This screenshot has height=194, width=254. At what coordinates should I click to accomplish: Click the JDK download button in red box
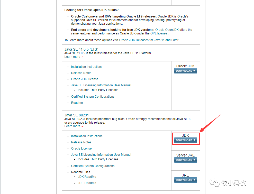pyautogui.click(x=185, y=140)
